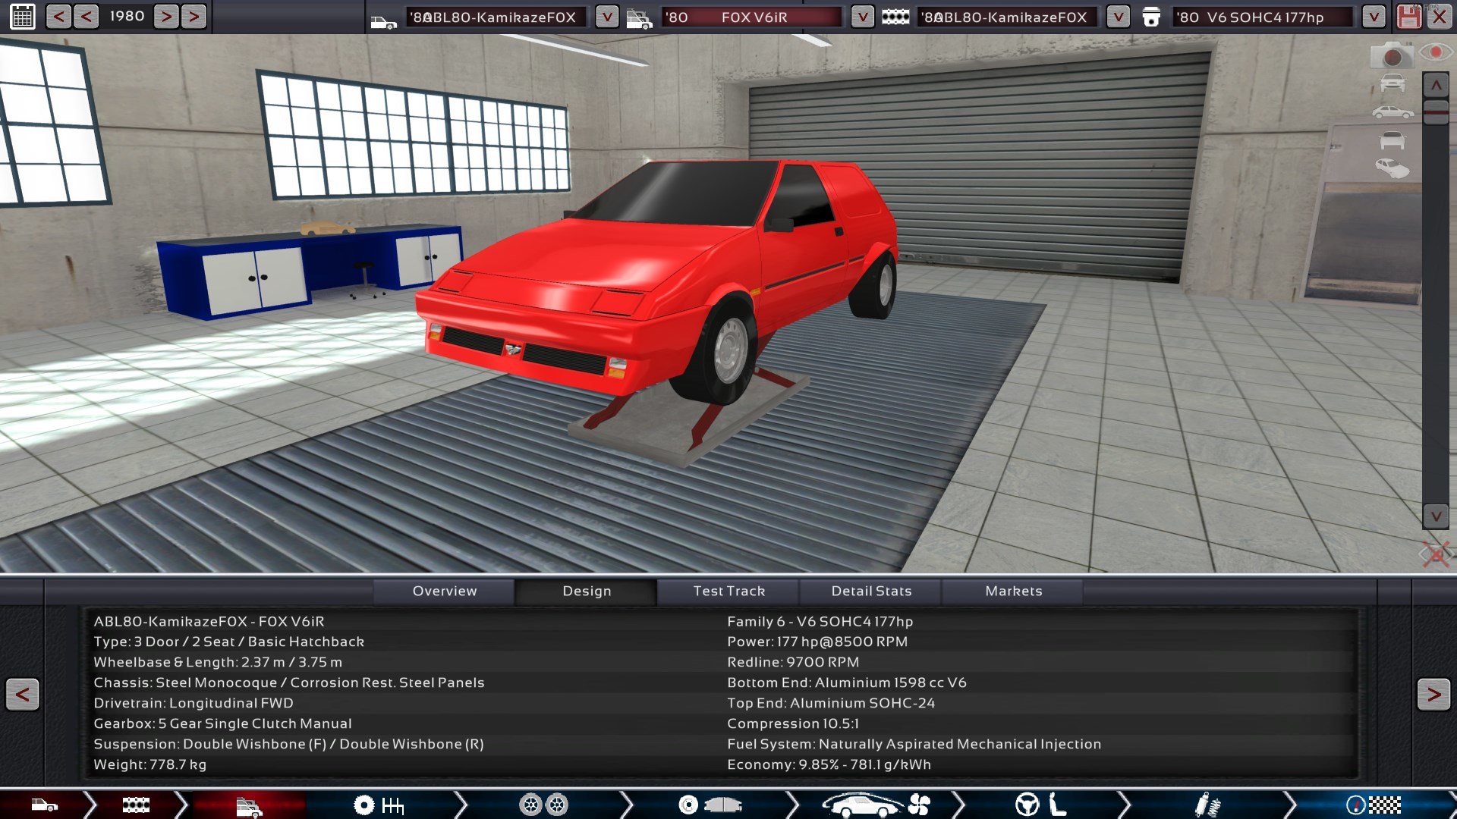Open the Markets tab

pyautogui.click(x=1013, y=591)
